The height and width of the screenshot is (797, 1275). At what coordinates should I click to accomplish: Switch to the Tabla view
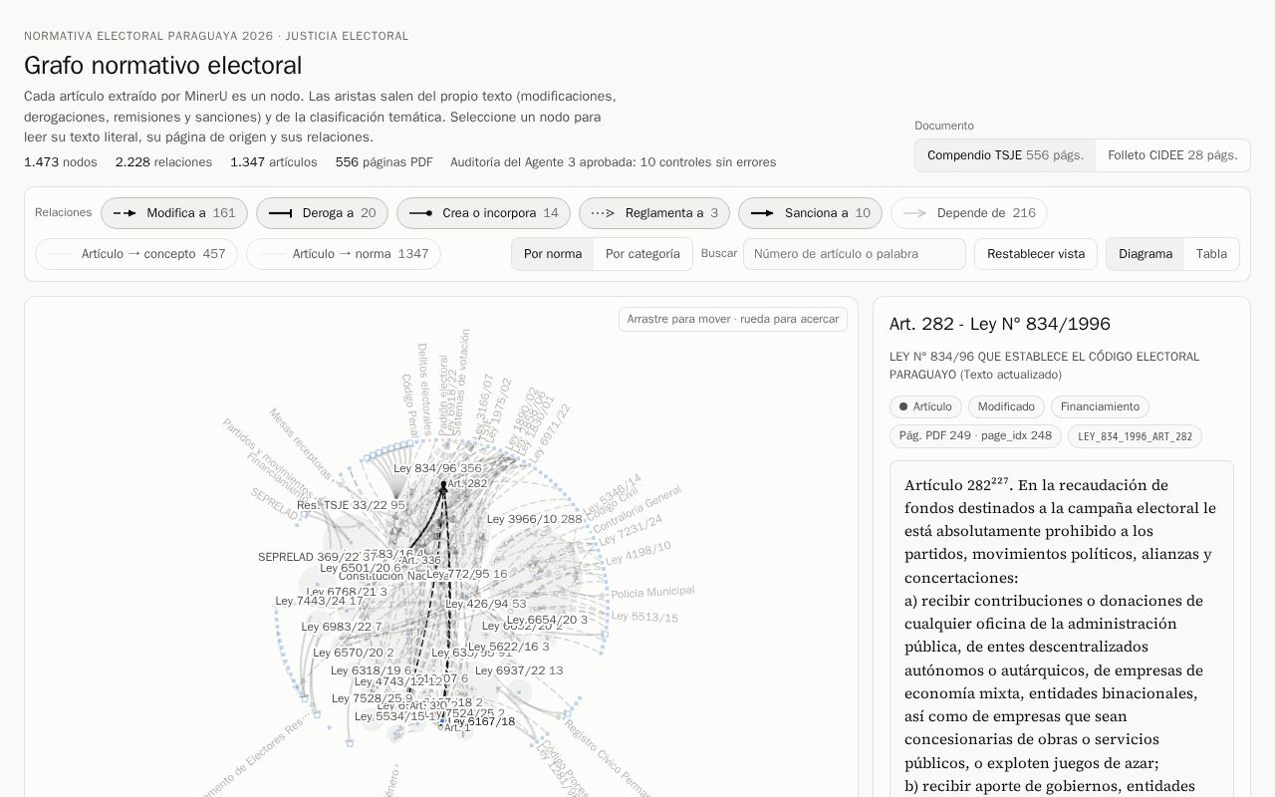point(1211,254)
